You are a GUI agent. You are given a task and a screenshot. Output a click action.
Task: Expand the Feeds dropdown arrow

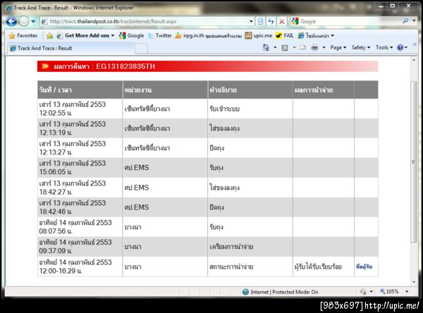[294, 48]
